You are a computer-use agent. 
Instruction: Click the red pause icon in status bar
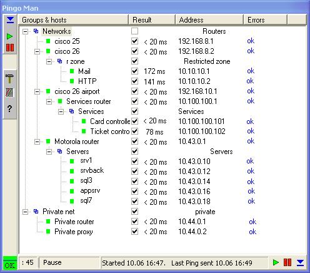287,262
